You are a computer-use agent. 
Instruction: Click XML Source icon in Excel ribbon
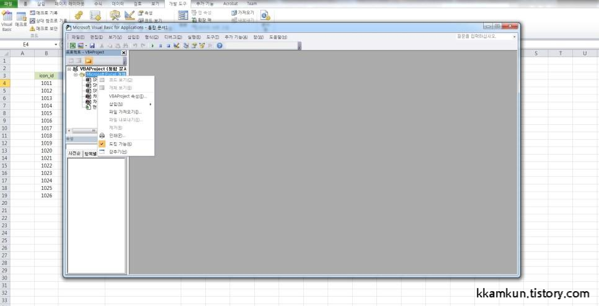click(183, 16)
